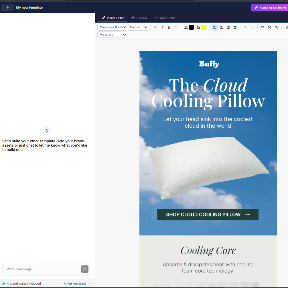Toggle bold formatting
Image resolution: width=288 pixels, height=288 pixels.
(155, 27)
